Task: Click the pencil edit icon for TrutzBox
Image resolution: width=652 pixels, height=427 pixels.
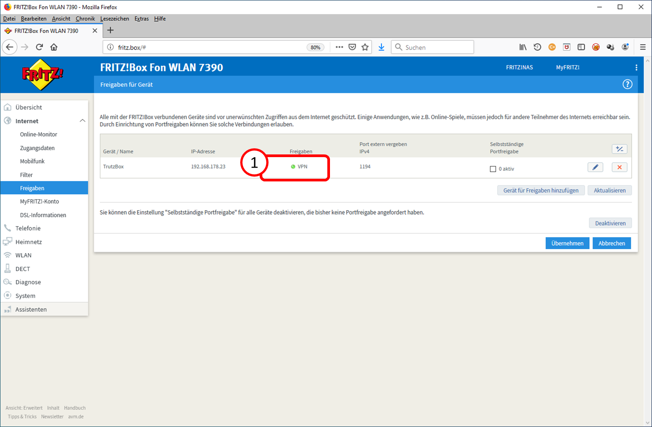Action: point(595,167)
